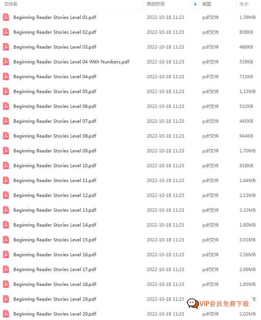The height and width of the screenshot is (320, 261).
Task: Click PDF icon of Level 04 With Numbers
Action: pyautogui.click(x=6, y=62)
